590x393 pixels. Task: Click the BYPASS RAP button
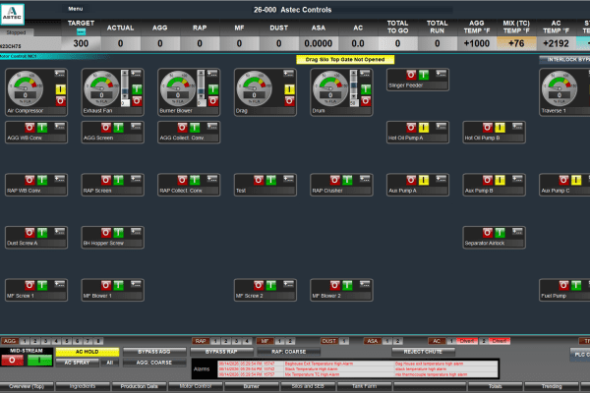tap(221, 352)
